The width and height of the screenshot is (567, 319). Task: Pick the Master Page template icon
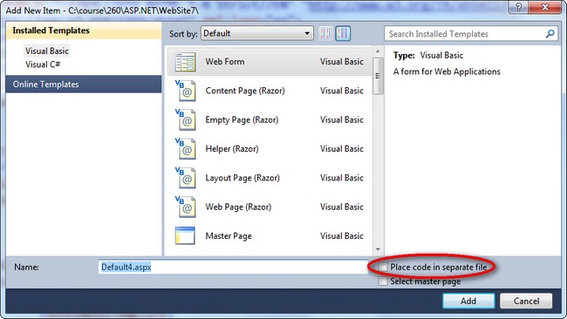185,235
